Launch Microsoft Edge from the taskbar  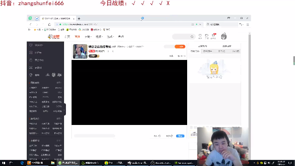coord(22,163)
